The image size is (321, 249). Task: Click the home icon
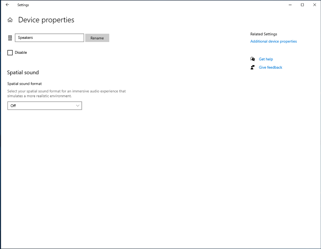point(9,20)
